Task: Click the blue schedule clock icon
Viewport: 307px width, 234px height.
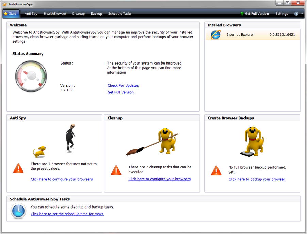Action: point(18,211)
